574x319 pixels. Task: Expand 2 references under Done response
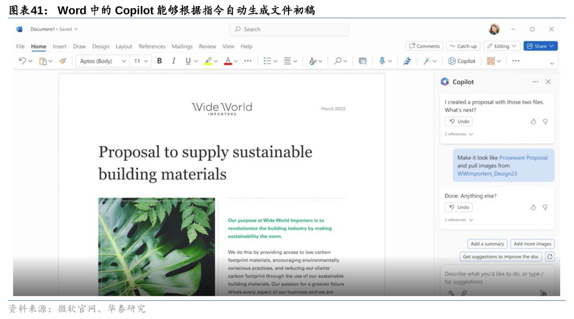[459, 220]
